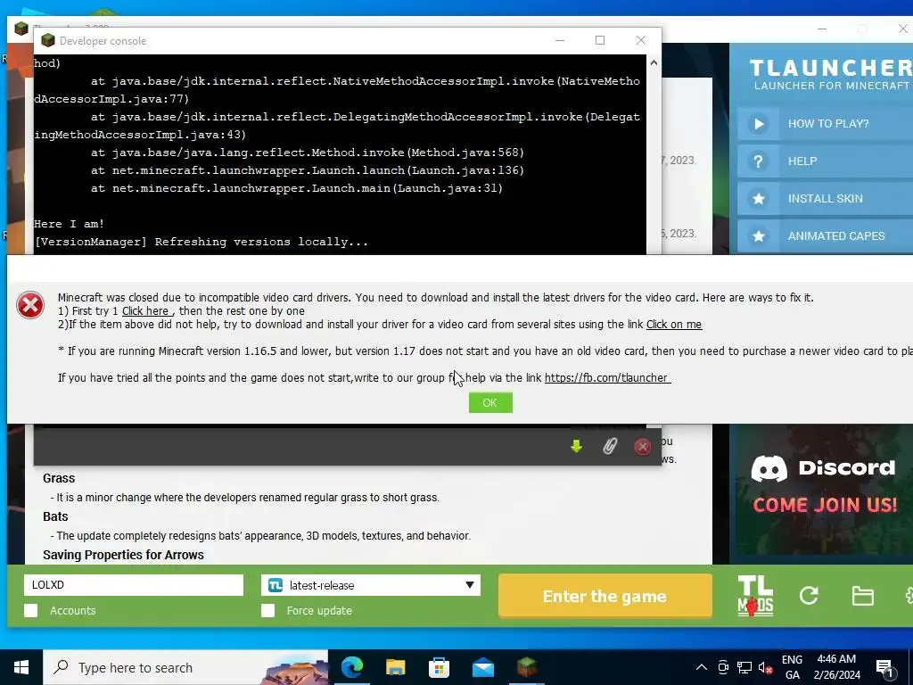This screenshot has width=913, height=685.
Task: Open Microsoft Store from taskbar
Action: pos(439,667)
